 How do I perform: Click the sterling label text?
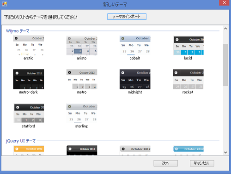click(81, 126)
